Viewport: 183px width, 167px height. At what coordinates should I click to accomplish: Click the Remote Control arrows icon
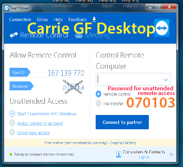pyautogui.click(x=14, y=35)
